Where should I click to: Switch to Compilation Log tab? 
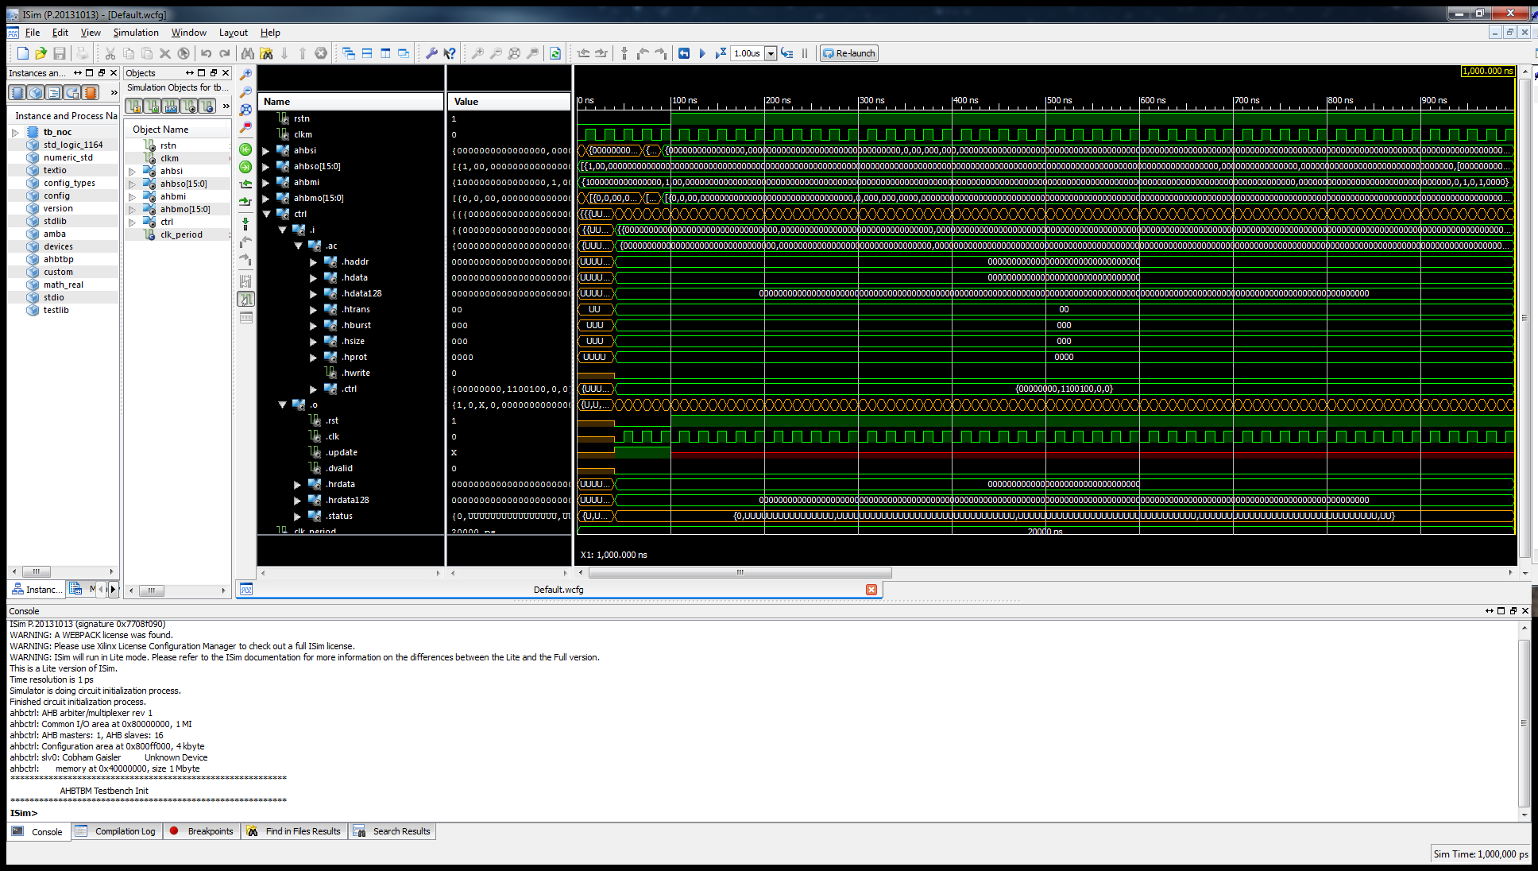click(x=118, y=831)
